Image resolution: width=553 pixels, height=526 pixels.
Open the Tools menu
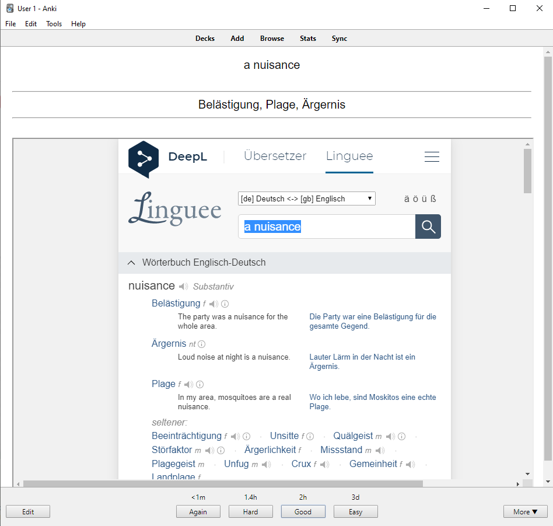(x=54, y=24)
